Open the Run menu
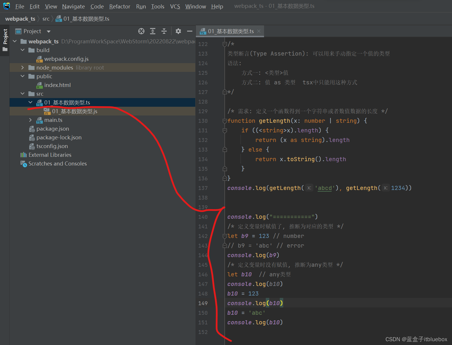 [x=141, y=6]
